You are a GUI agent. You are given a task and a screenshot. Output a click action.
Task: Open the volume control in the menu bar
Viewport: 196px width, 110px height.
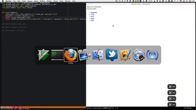tap(184, 1)
